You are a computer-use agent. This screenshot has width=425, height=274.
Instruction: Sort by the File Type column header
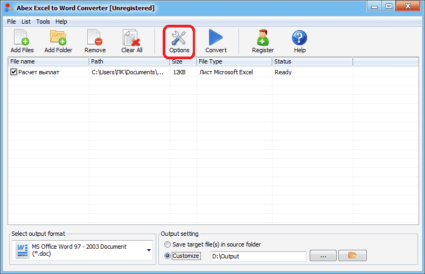coord(234,61)
